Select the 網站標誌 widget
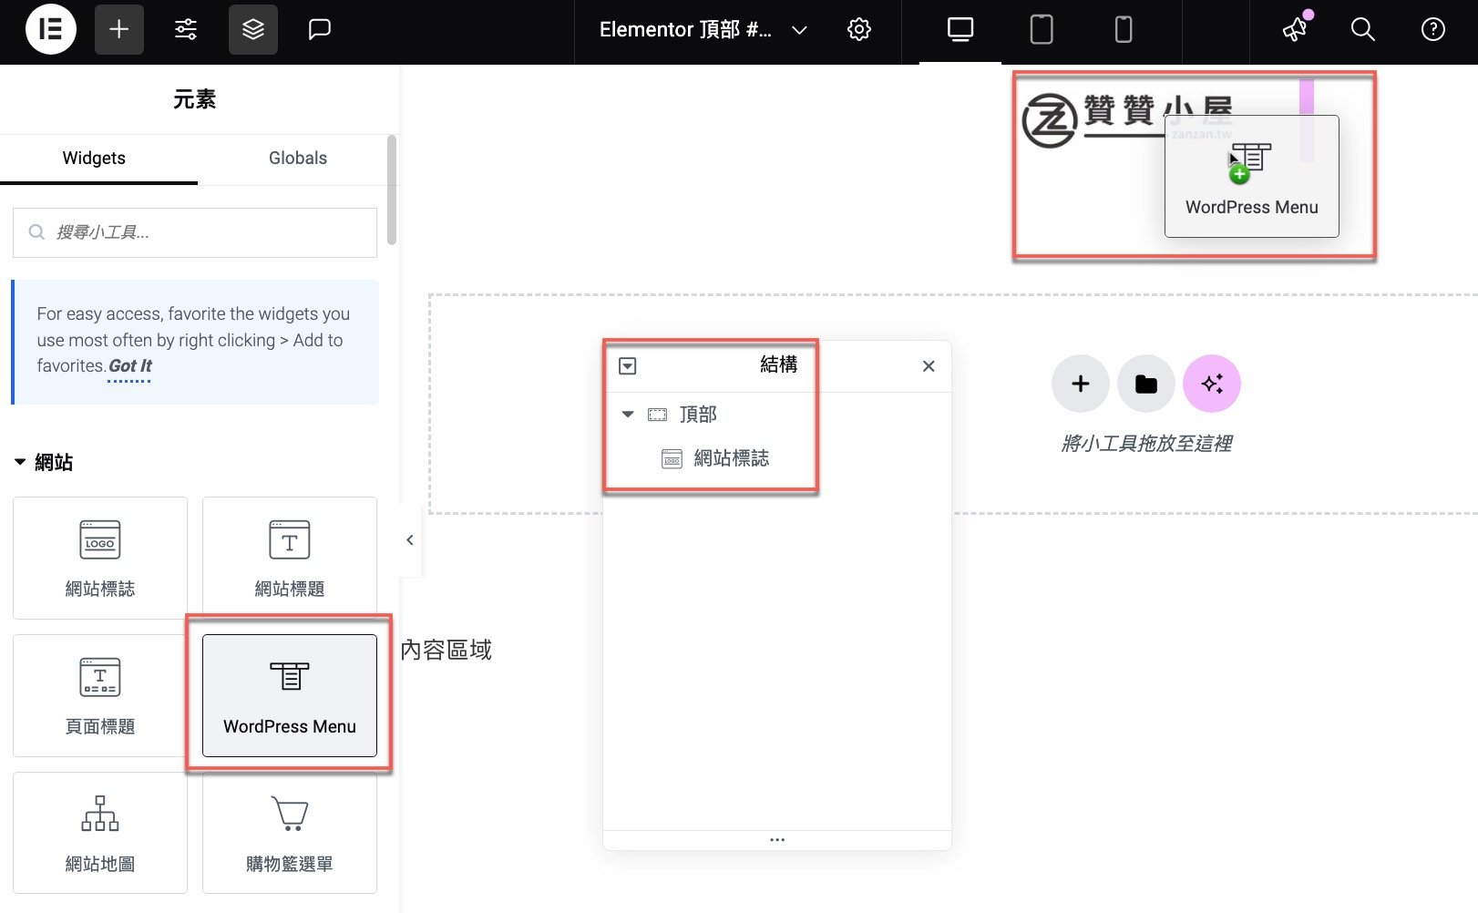The height and width of the screenshot is (913, 1478). (x=100, y=558)
